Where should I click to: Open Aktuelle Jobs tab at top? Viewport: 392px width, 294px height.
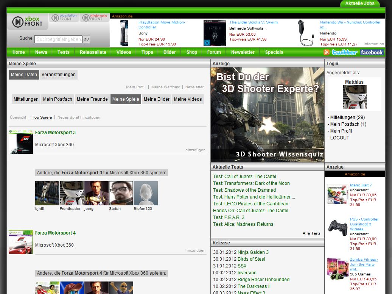pos(359,3)
